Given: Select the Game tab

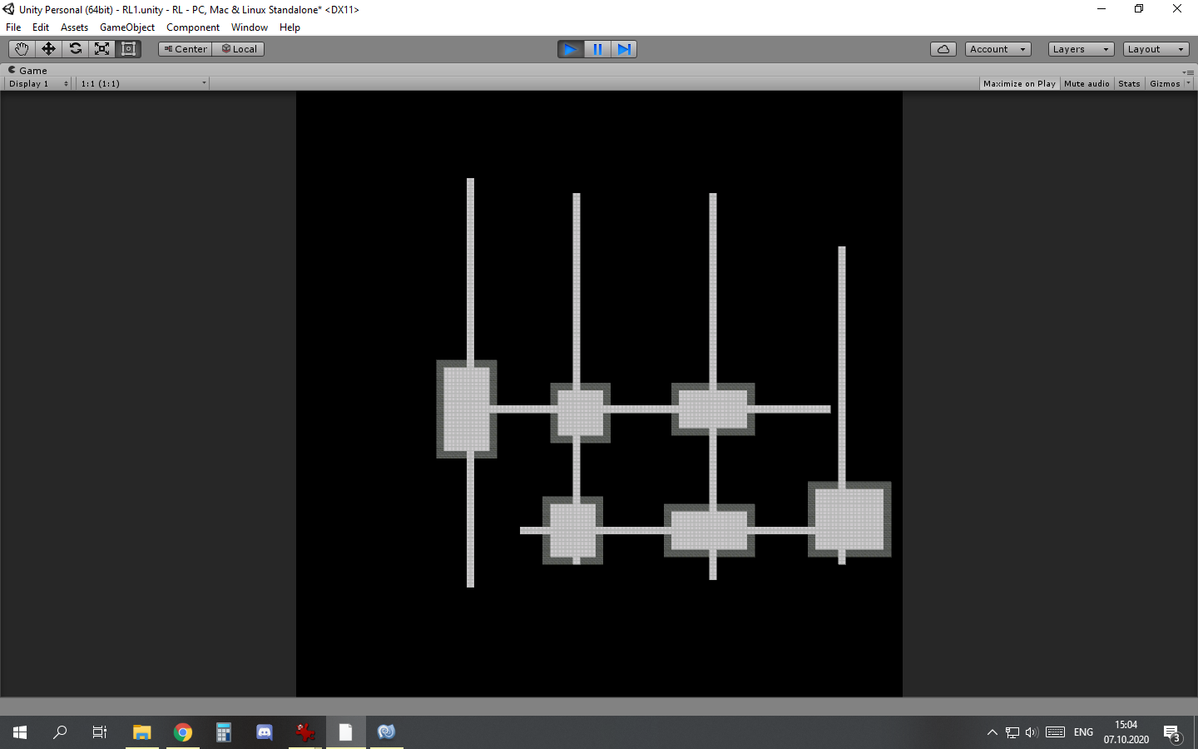Looking at the screenshot, I should pos(27,71).
